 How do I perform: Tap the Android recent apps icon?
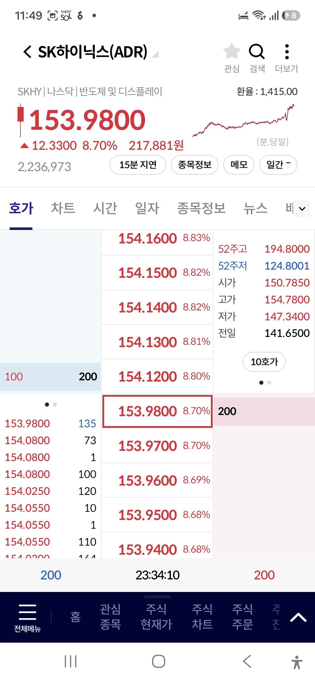coord(71,661)
